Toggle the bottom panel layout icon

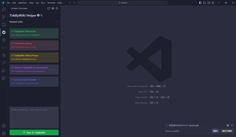[205, 3]
